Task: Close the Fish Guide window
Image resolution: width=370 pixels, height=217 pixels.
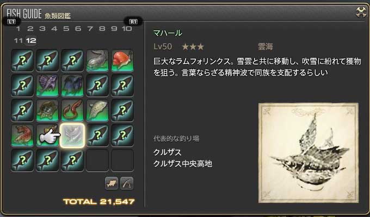Action: [361, 12]
